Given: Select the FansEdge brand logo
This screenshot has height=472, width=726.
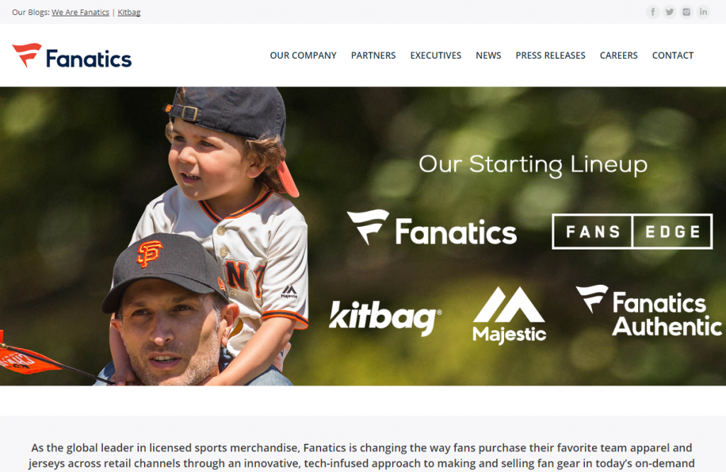Looking at the screenshot, I should coord(632,231).
